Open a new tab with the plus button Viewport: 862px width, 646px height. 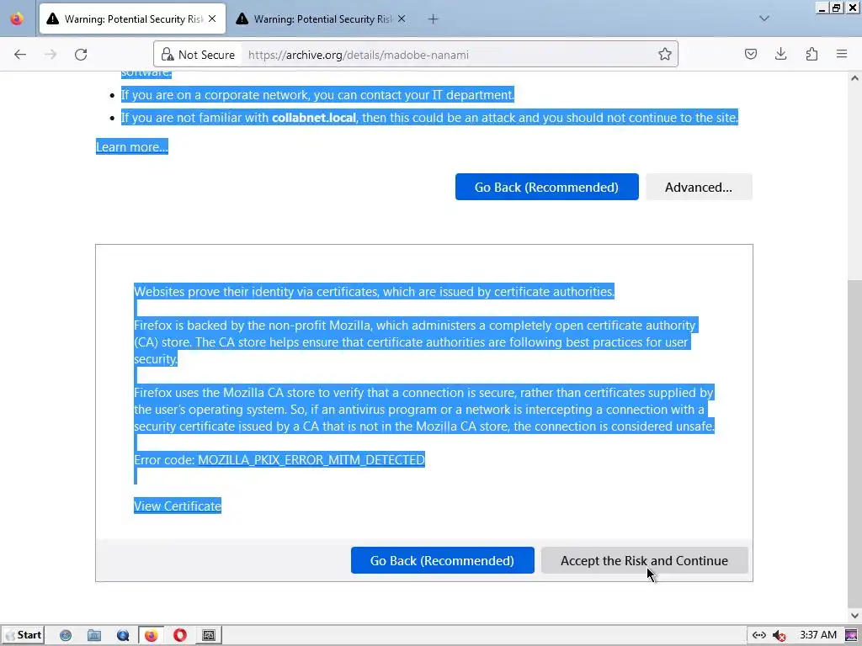pos(434,19)
